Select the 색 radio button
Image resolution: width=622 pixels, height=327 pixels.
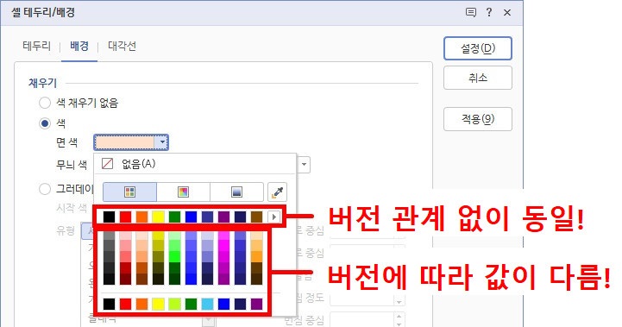(x=45, y=123)
